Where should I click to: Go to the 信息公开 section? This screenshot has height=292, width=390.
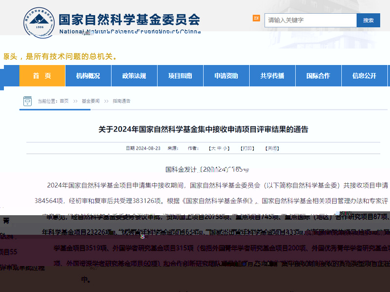coord(364,76)
